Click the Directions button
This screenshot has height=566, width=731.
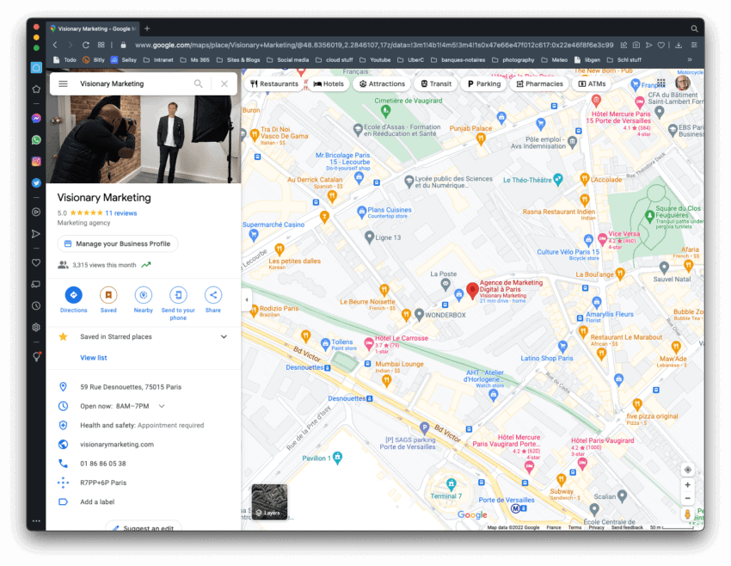(73, 295)
